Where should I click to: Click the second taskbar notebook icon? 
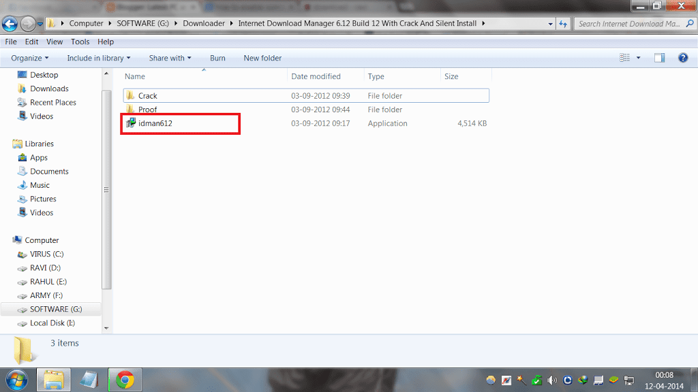(89, 380)
